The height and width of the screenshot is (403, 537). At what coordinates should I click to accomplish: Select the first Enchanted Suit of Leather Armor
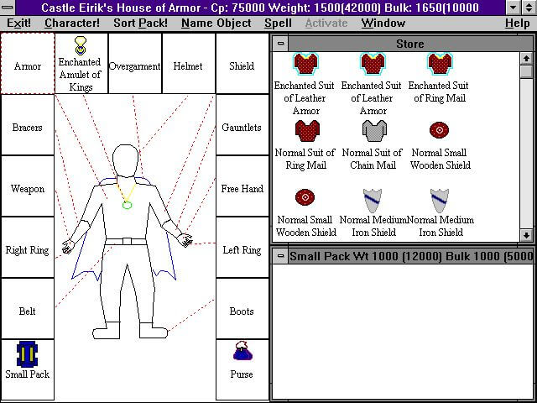pyautogui.click(x=305, y=64)
